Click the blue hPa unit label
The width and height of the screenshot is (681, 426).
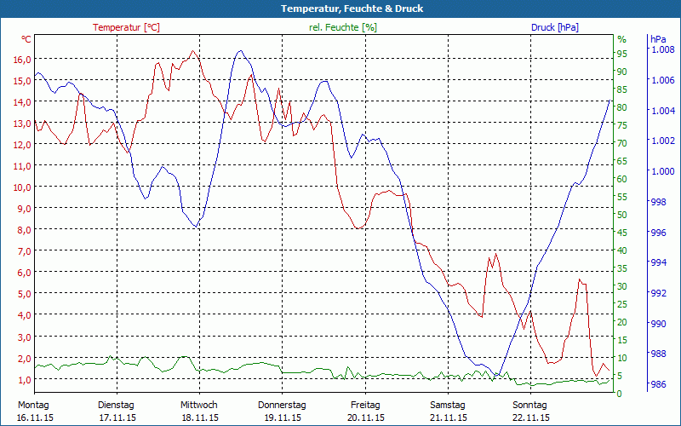(x=658, y=39)
